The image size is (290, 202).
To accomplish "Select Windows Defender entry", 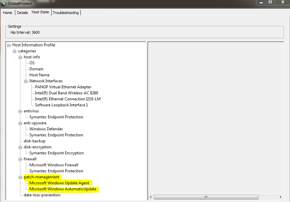I will 46,129.
